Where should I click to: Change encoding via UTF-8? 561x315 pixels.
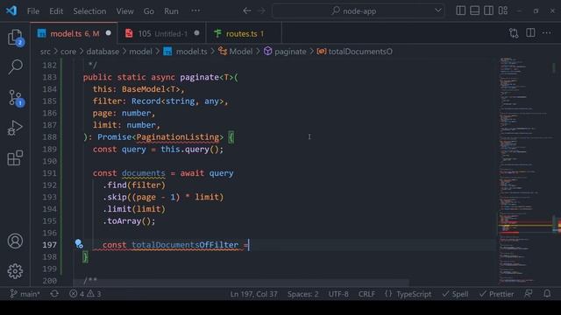tap(338, 294)
